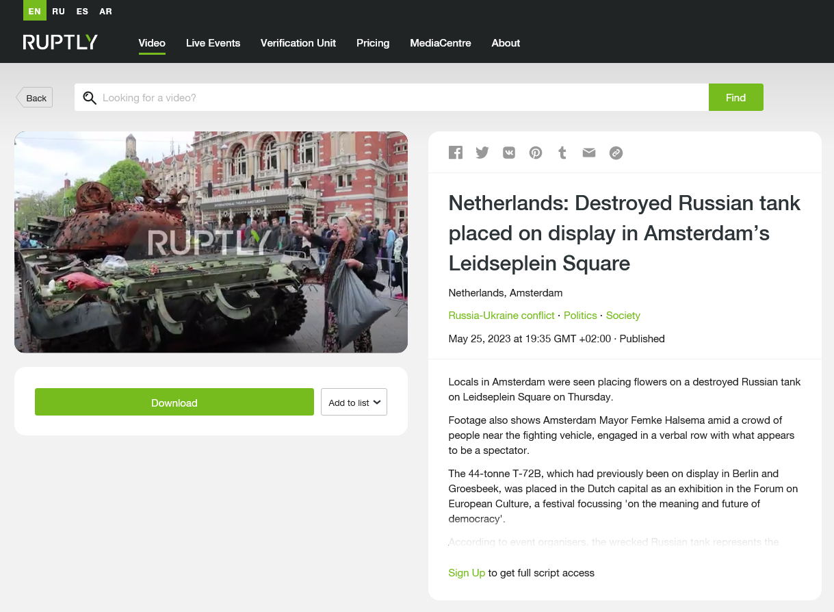Open the Pricing page
The width and height of the screenshot is (834, 612).
[x=373, y=42]
